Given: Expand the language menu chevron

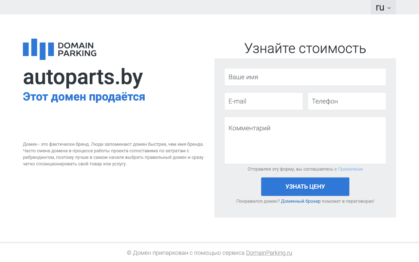Looking at the screenshot, I should (x=389, y=7).
